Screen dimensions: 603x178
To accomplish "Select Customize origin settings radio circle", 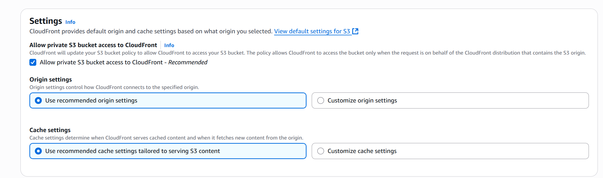I will tap(321, 100).
